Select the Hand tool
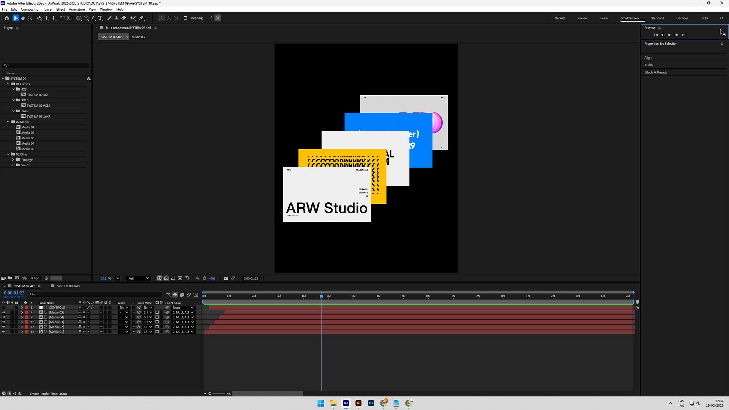Screen dimensions: 729x410 [23, 18]
